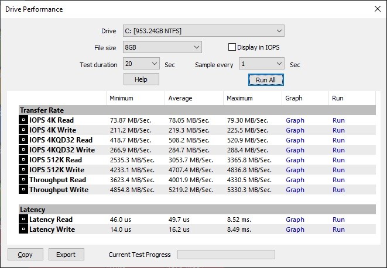Show Graph for IOPS 4KQD32 Write
Viewport: 387px width, 268px height.
point(295,150)
